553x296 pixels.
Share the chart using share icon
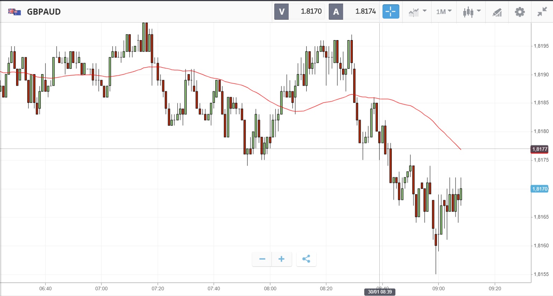[306, 259]
